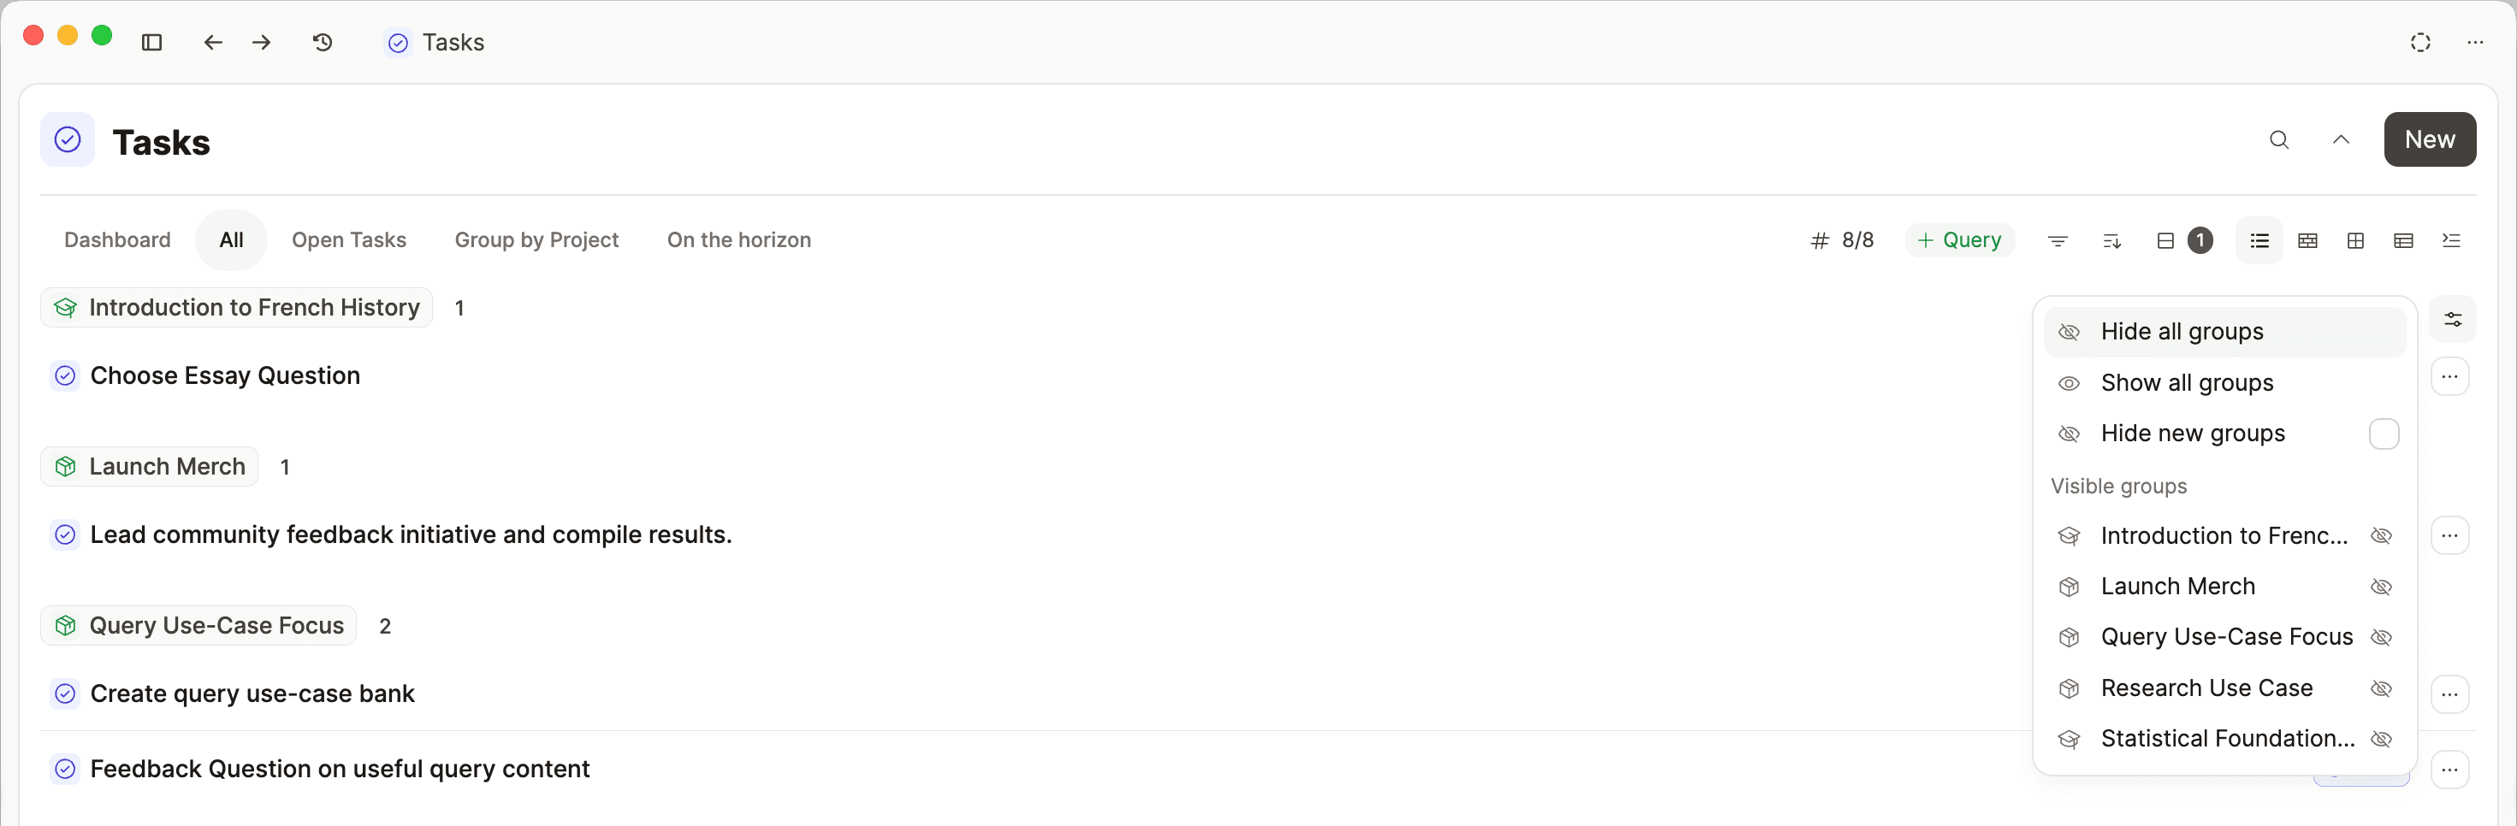2517x826 pixels.
Task: Switch to the list view layout icon
Action: point(2259,240)
